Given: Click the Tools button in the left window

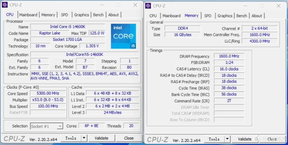Looking at the screenshot, I should (71, 138).
